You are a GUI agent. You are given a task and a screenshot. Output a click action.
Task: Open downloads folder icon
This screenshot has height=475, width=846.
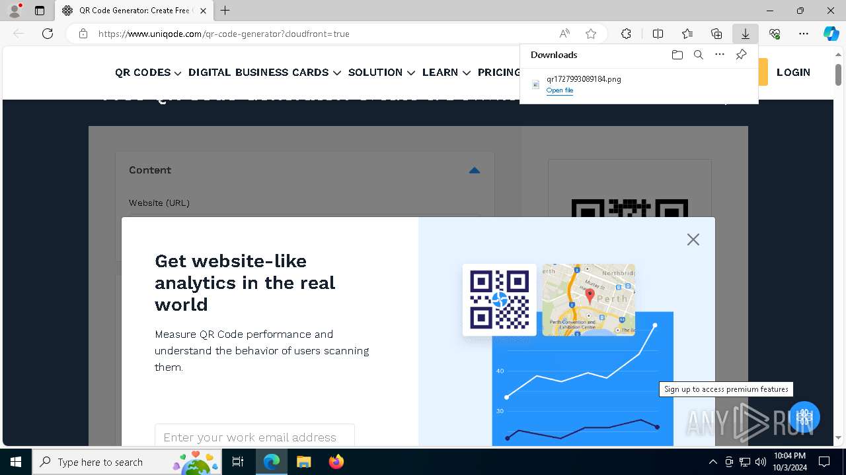[x=677, y=55]
